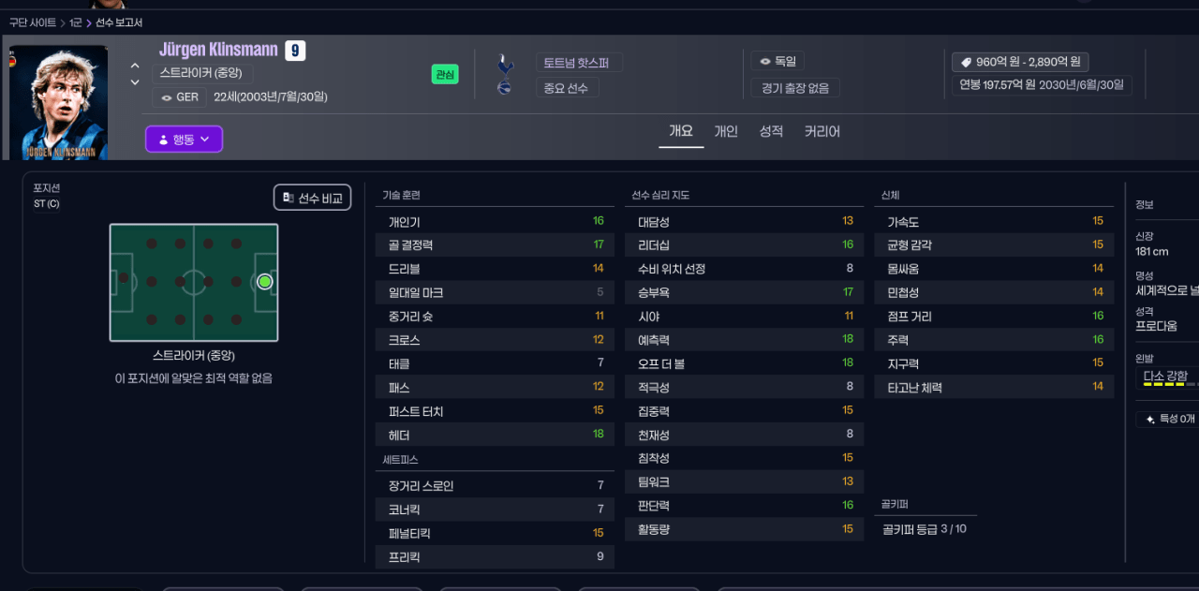
Task: Select the 주력 attribute row
Action: [x=994, y=340]
